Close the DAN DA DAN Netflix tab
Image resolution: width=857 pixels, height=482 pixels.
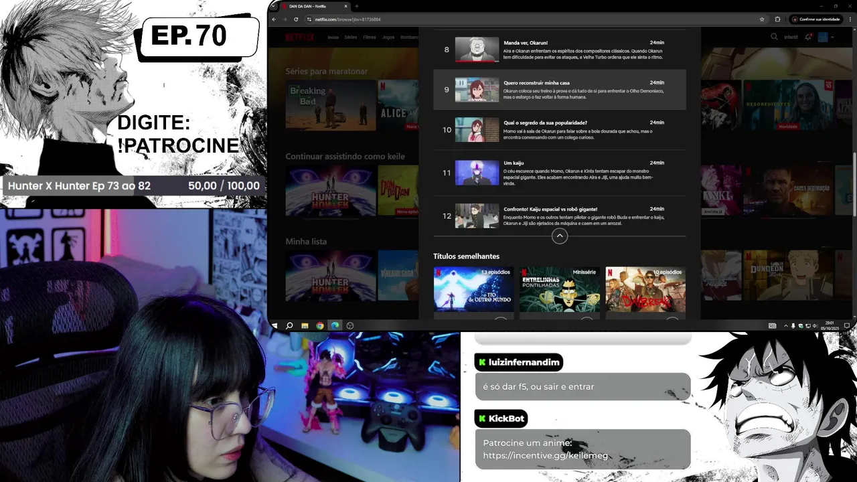tap(346, 6)
